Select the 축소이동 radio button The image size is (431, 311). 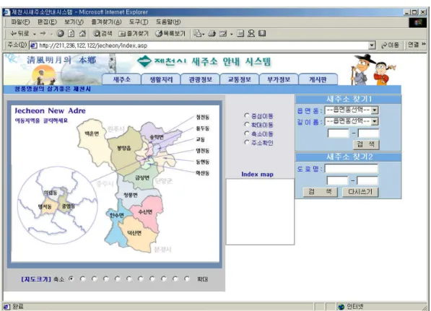pos(247,133)
